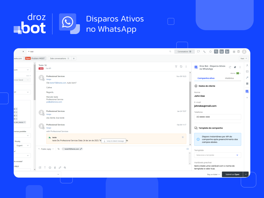Image resolution: width=264 pixels, height=198 pixels.
Task: Expand the Submit as Open arrow menu
Action: [x=246, y=174]
